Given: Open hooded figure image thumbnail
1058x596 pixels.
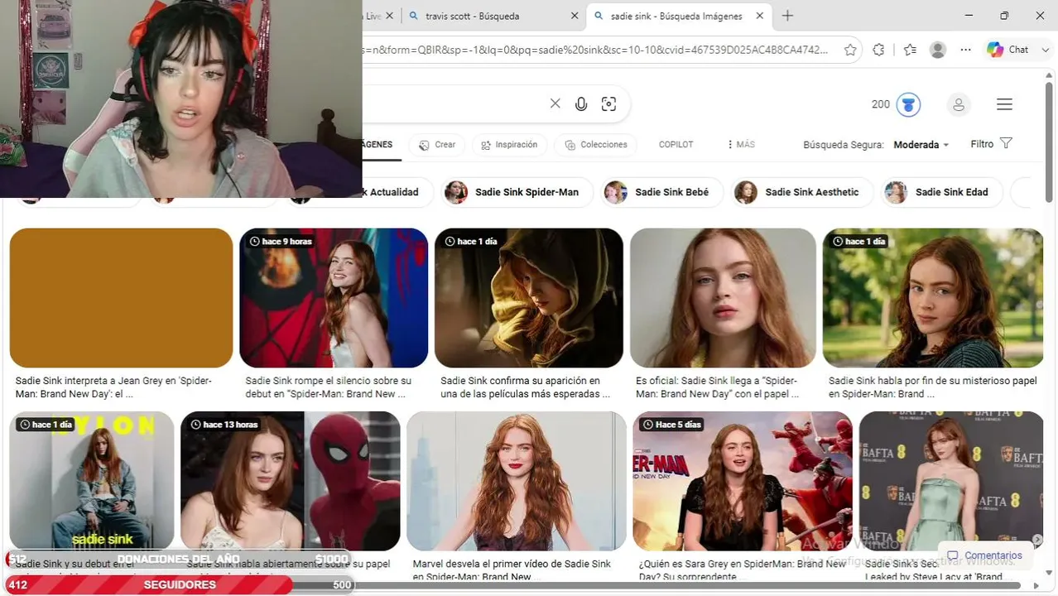Looking at the screenshot, I should click(x=529, y=298).
